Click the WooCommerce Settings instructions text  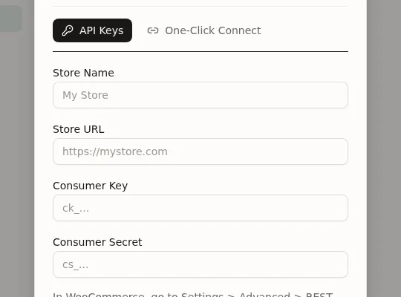193,294
